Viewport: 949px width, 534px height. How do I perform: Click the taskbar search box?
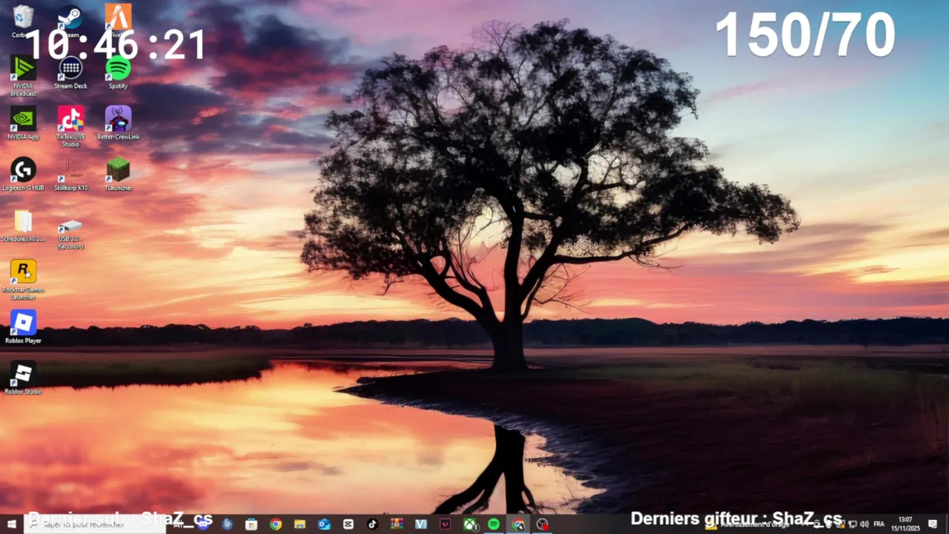click(x=95, y=524)
